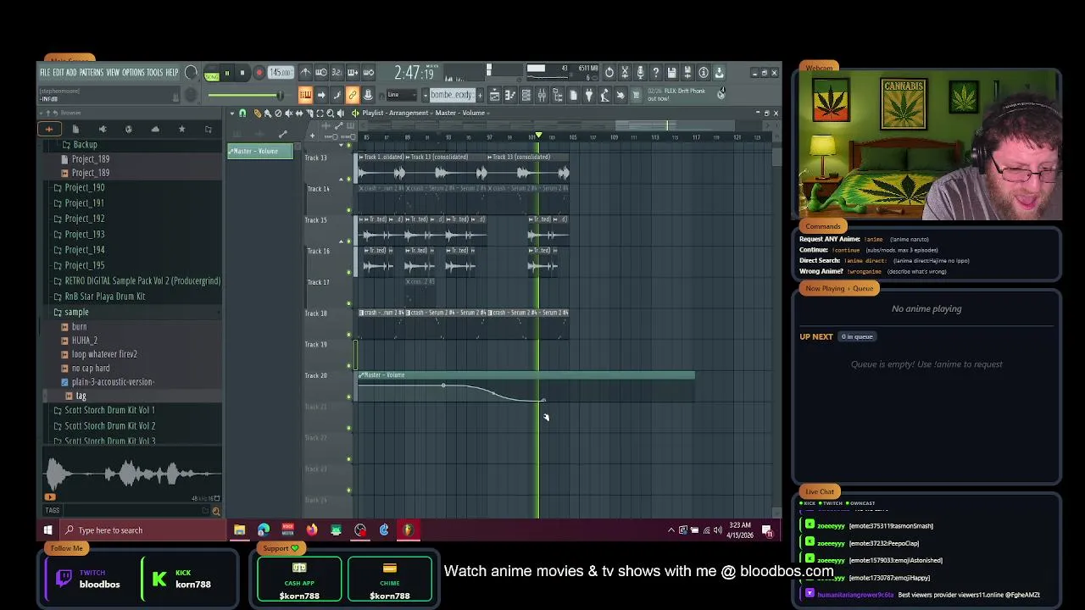Open File Explorer from the taskbar

click(x=240, y=530)
